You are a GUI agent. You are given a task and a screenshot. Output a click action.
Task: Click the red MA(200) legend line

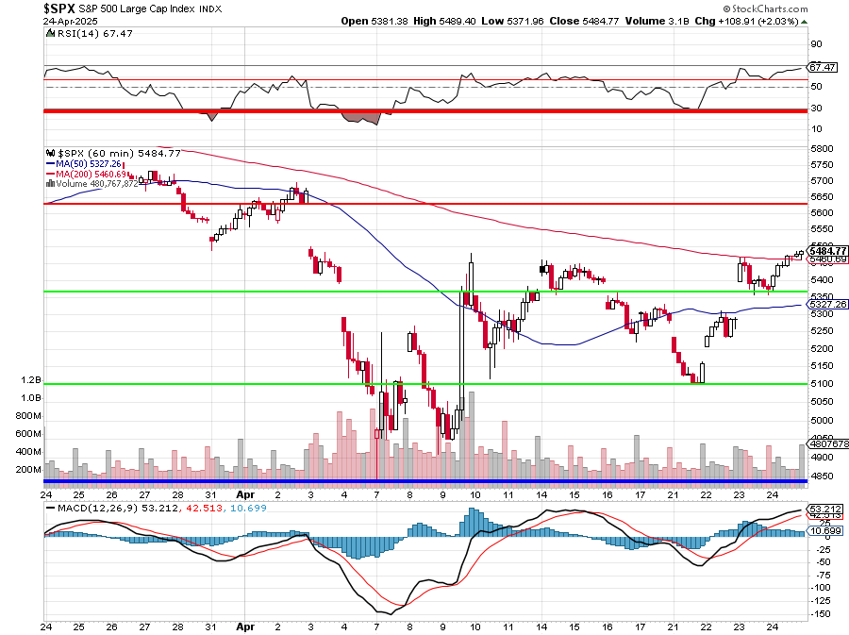51,174
